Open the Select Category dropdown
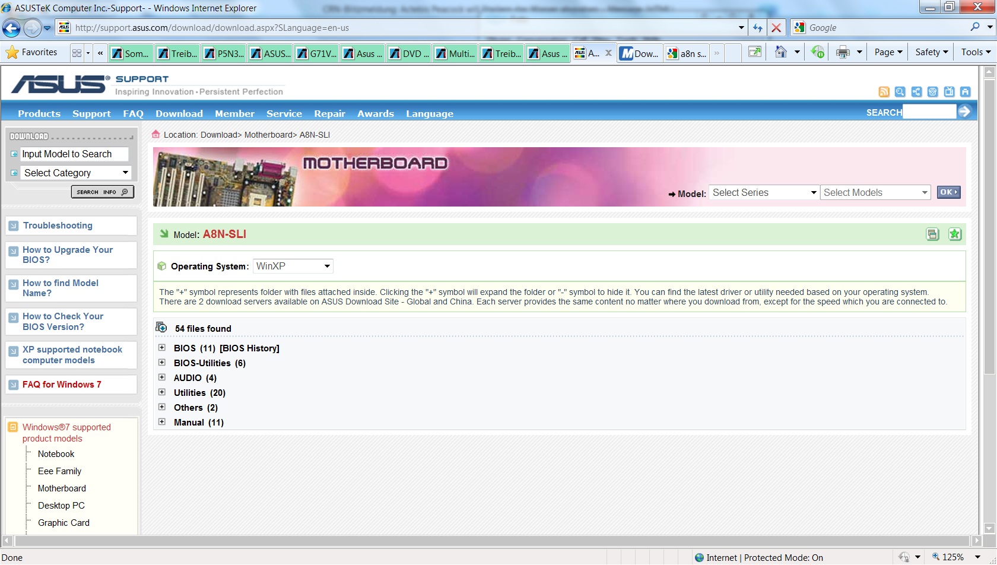Viewport: 997px width, 565px height. 75,173
